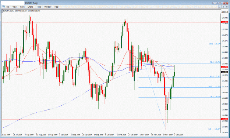Select the Fibonacci 78.6 level label
The image size is (230, 138).
(x=215, y=62)
